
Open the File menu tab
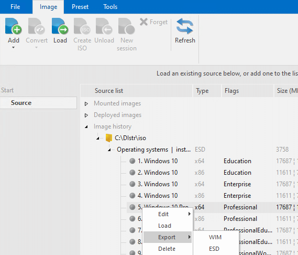click(15, 7)
